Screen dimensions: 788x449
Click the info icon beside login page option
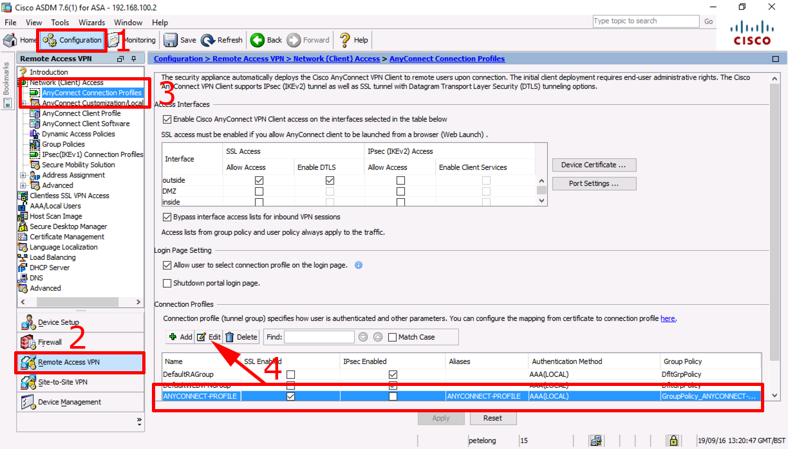(359, 265)
